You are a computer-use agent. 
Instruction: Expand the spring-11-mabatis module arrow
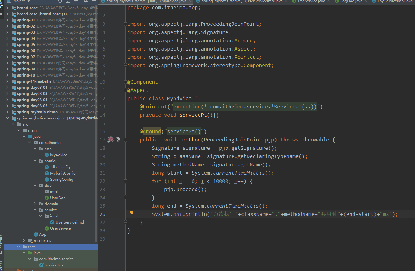8,81
